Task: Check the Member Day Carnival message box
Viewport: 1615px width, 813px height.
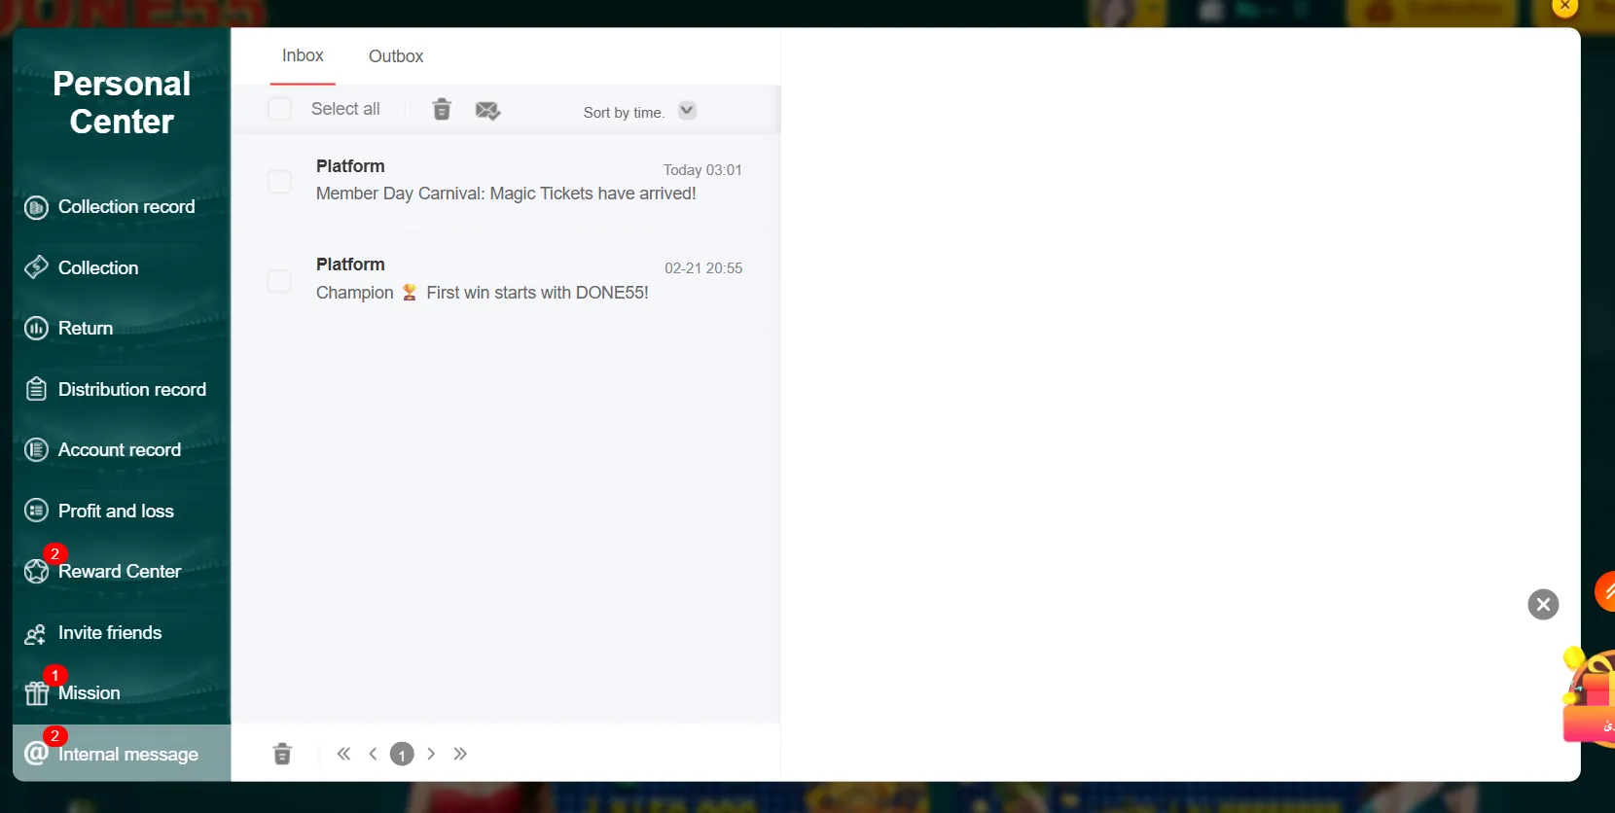Action: pyautogui.click(x=280, y=182)
